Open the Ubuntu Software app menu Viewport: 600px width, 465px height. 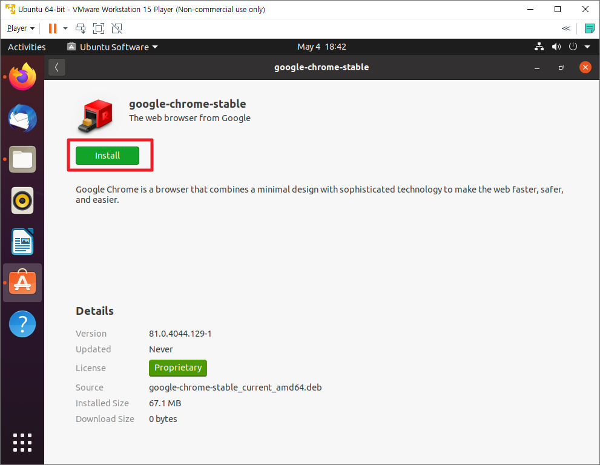(113, 47)
